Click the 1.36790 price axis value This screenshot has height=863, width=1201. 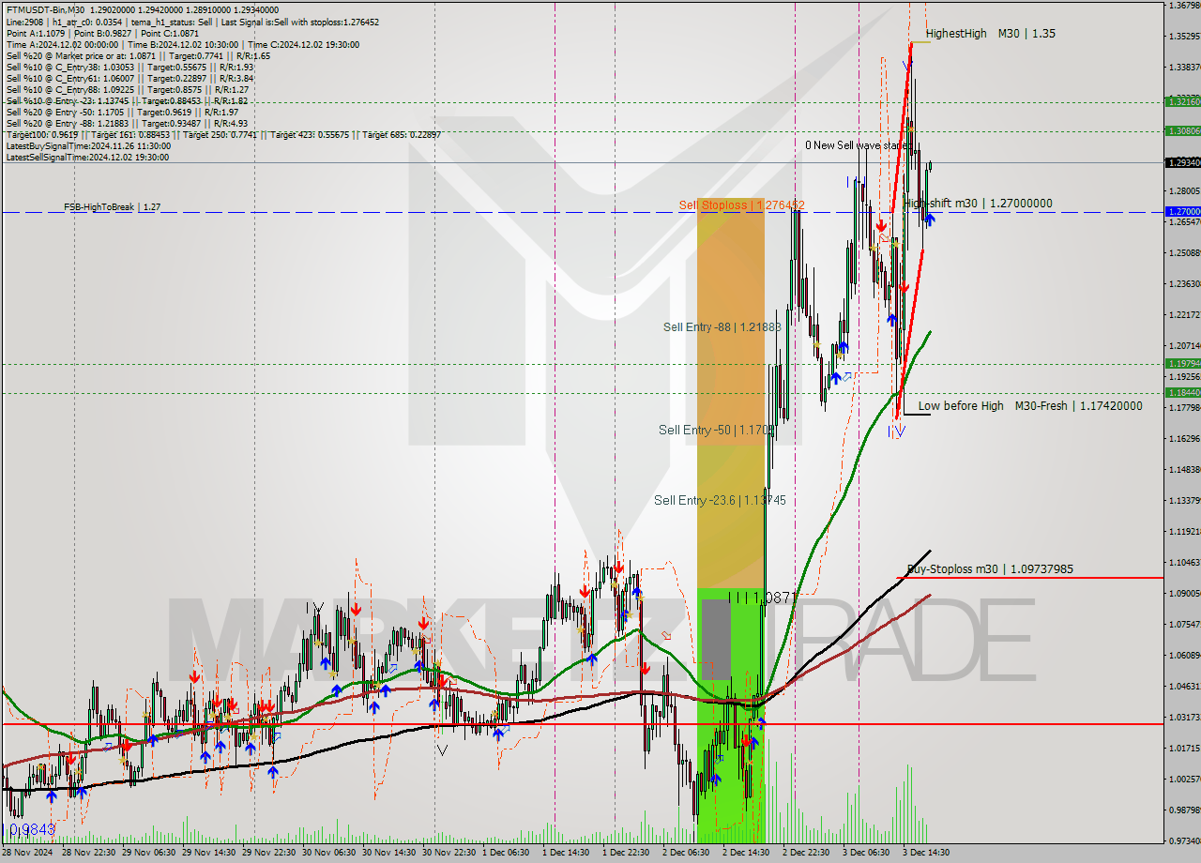(x=1183, y=6)
